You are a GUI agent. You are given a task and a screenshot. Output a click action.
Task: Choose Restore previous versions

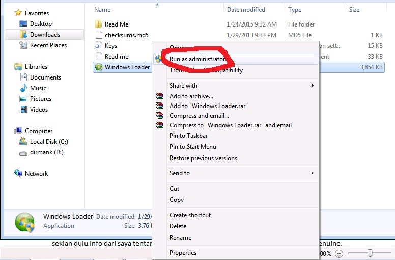pos(235,158)
